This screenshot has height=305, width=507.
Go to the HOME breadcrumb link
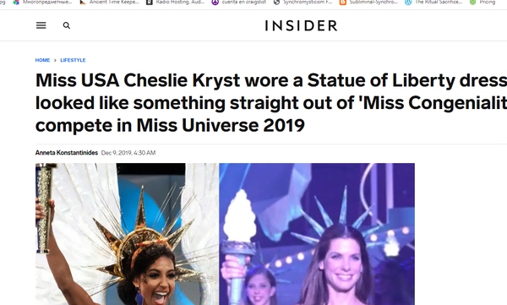tap(42, 60)
